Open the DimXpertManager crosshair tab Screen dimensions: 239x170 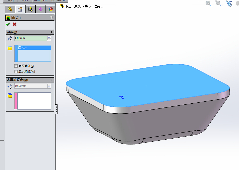tap(41, 9)
